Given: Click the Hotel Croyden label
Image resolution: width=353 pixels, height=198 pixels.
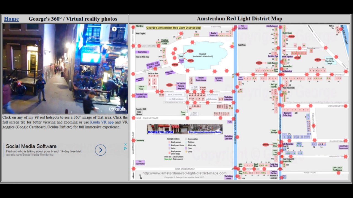Looking at the screenshot, I should click(x=141, y=34).
